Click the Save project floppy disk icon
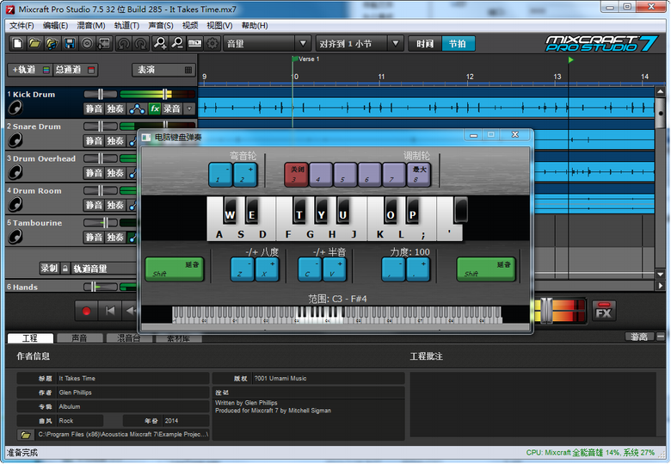The width and height of the screenshot is (671, 464). [69, 43]
